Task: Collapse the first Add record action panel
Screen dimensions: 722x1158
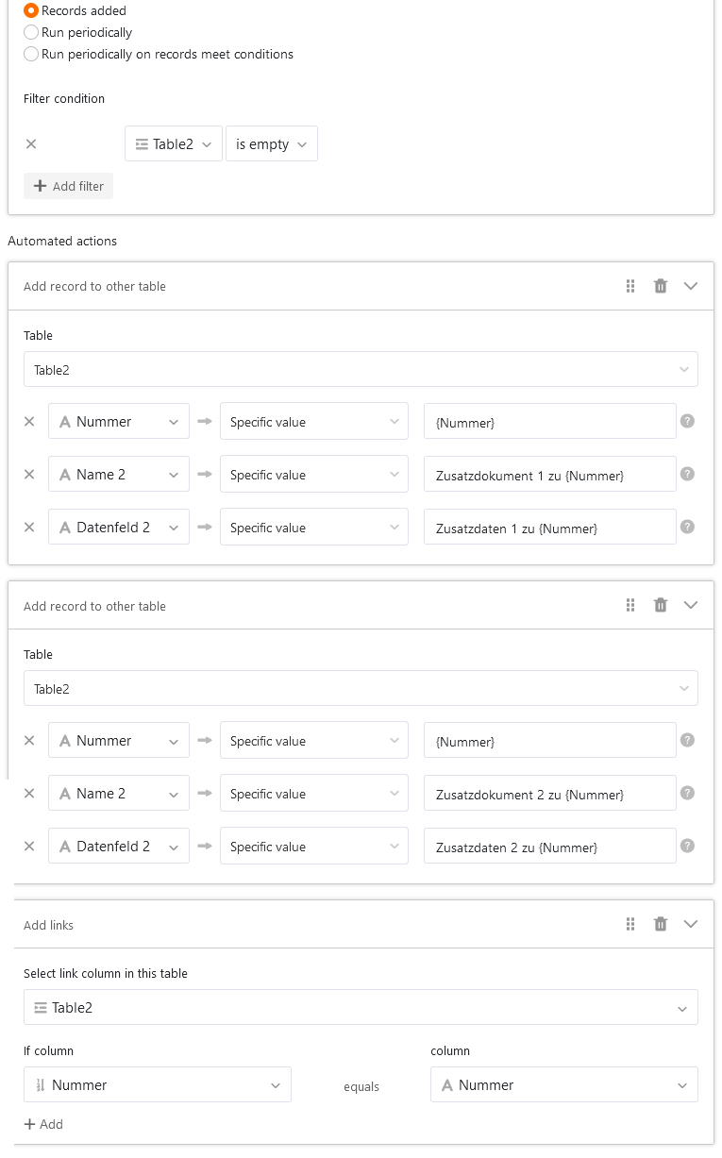Action: tap(690, 286)
